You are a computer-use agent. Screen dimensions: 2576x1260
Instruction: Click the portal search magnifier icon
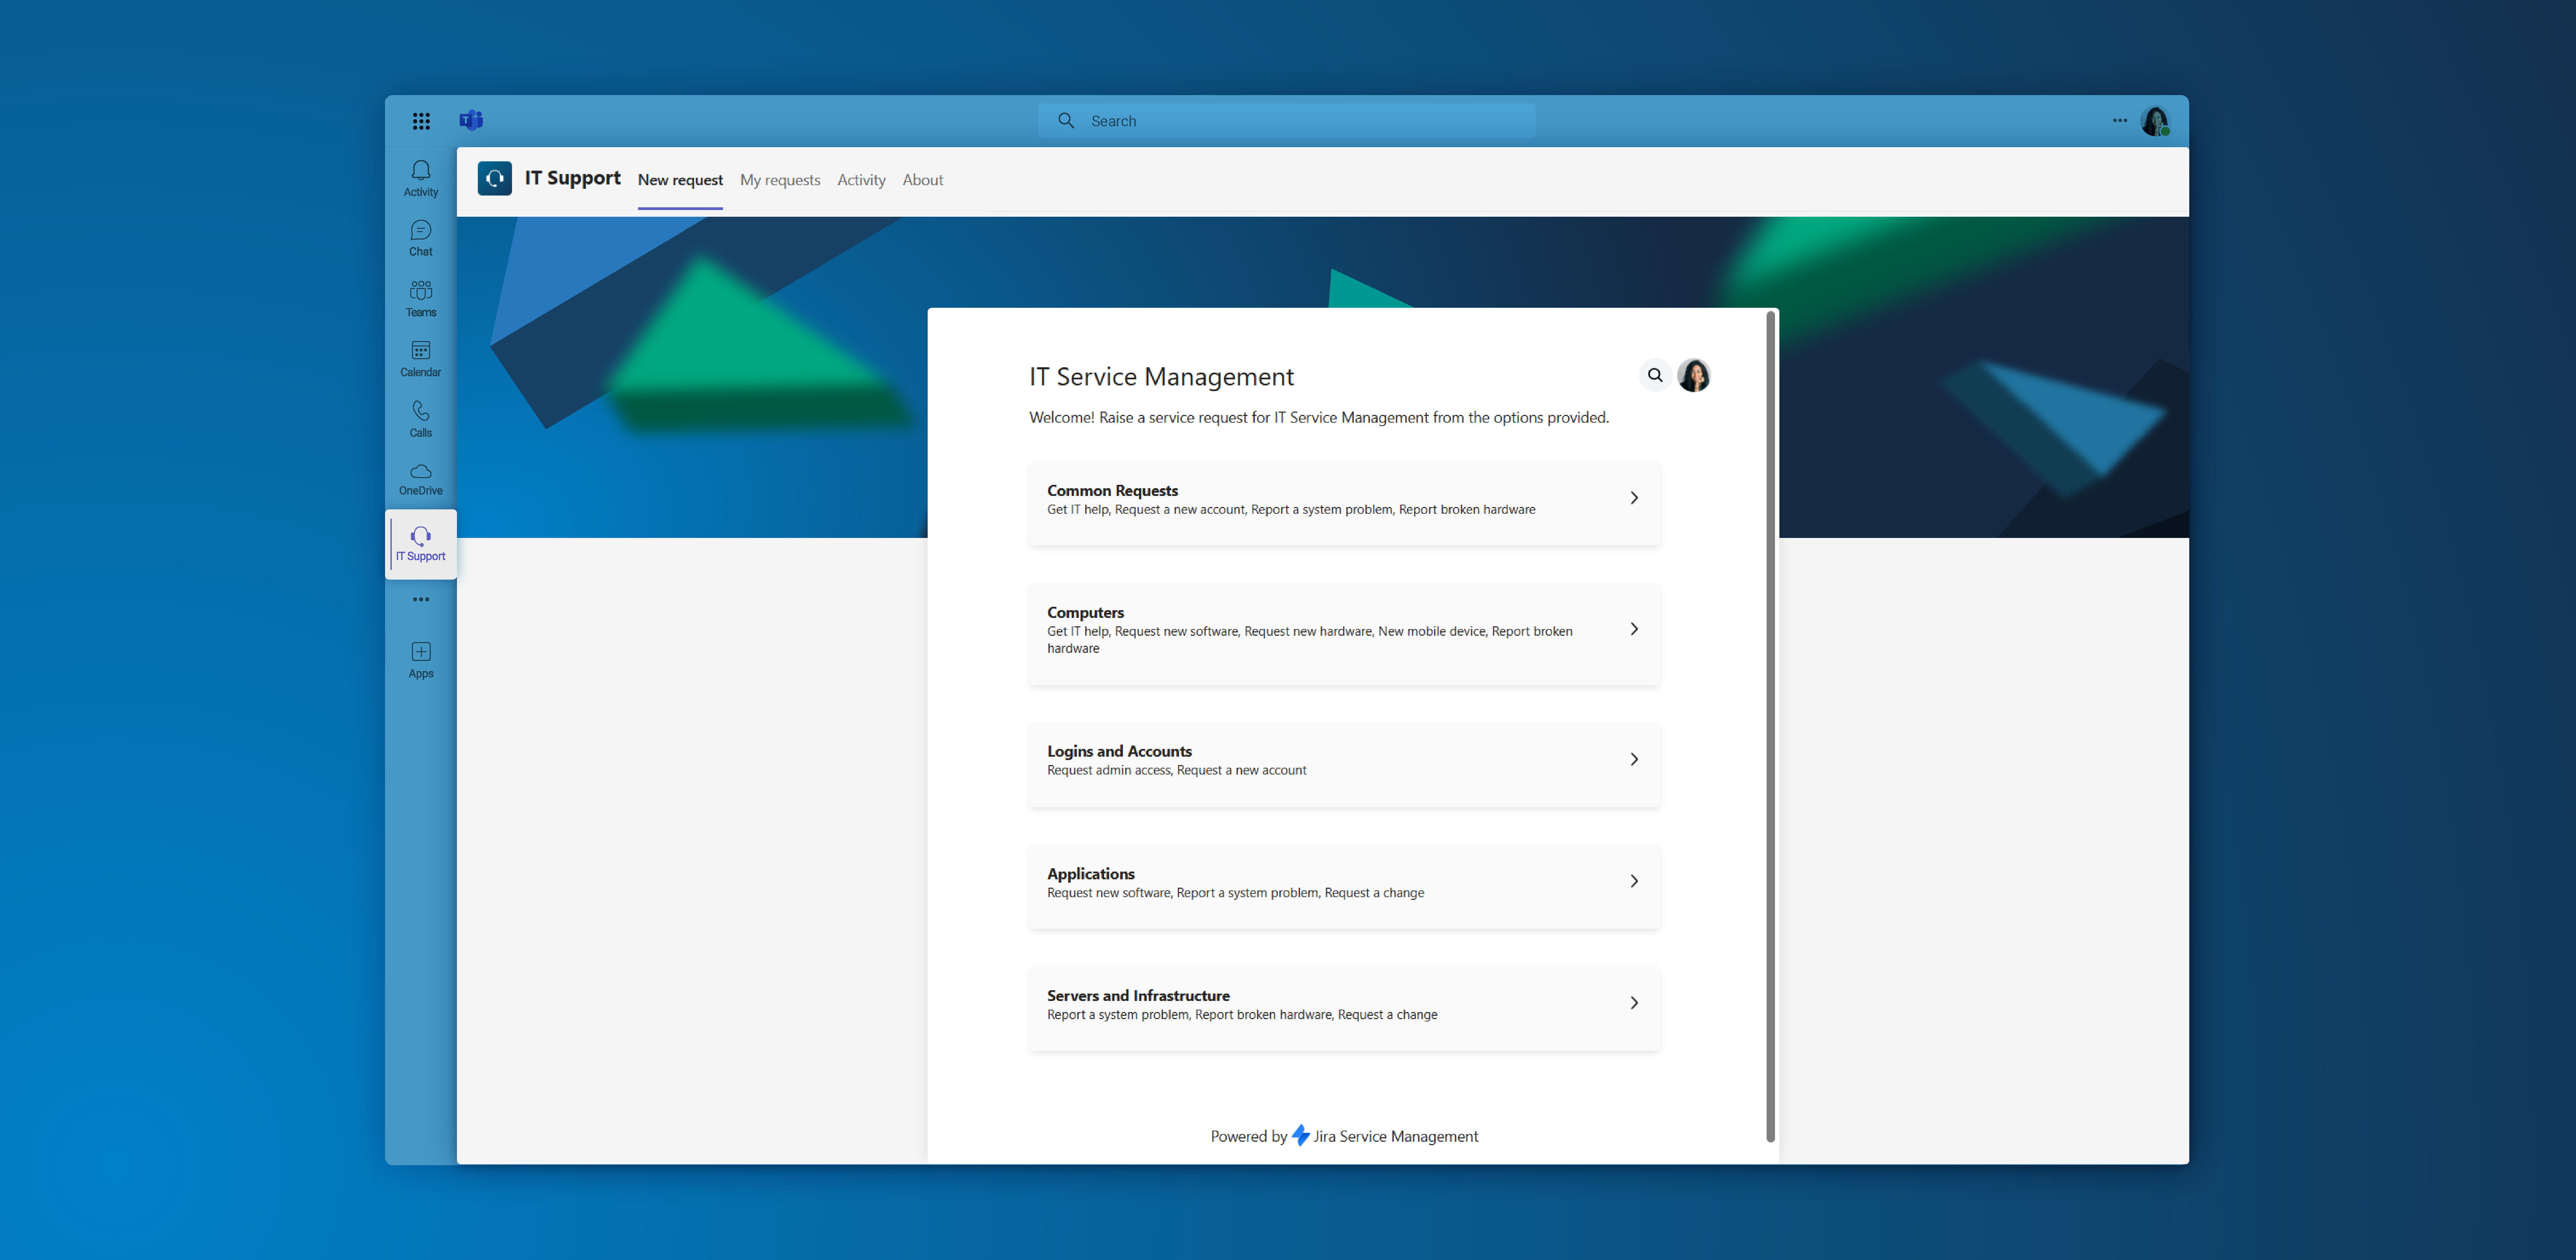click(1655, 375)
